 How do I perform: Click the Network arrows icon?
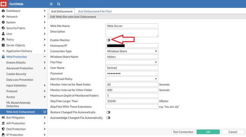pyautogui.click(x=3, y=17)
